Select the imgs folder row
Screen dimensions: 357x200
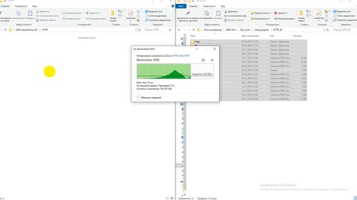click(248, 42)
